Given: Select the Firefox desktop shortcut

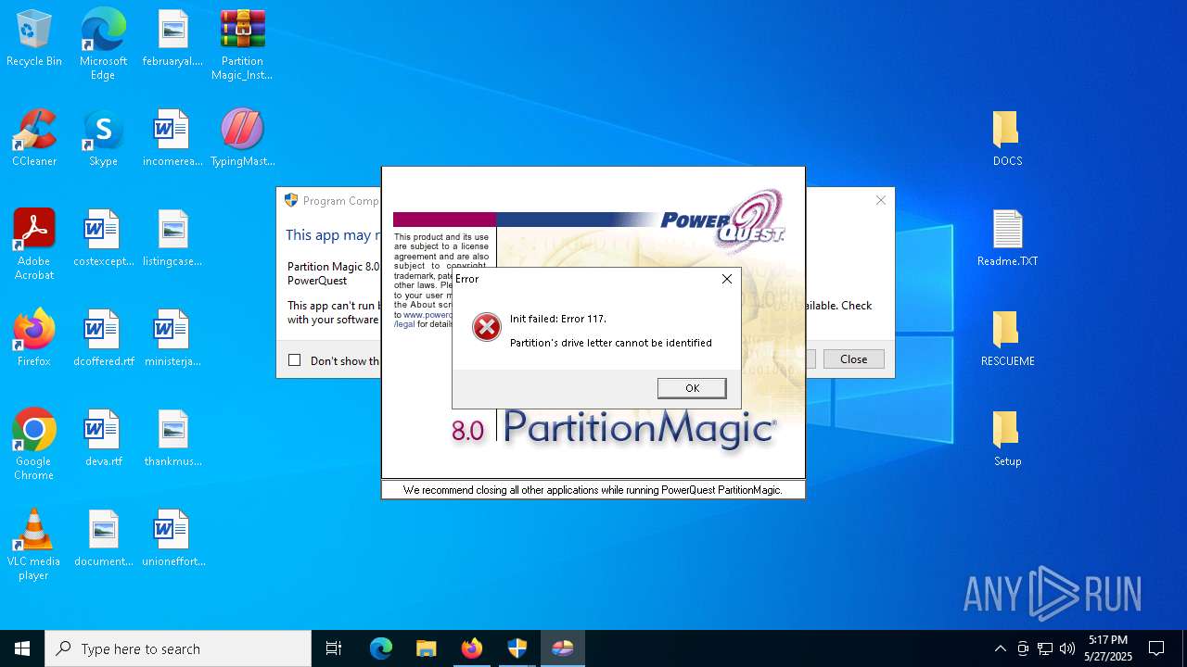Looking at the screenshot, I should [34, 339].
